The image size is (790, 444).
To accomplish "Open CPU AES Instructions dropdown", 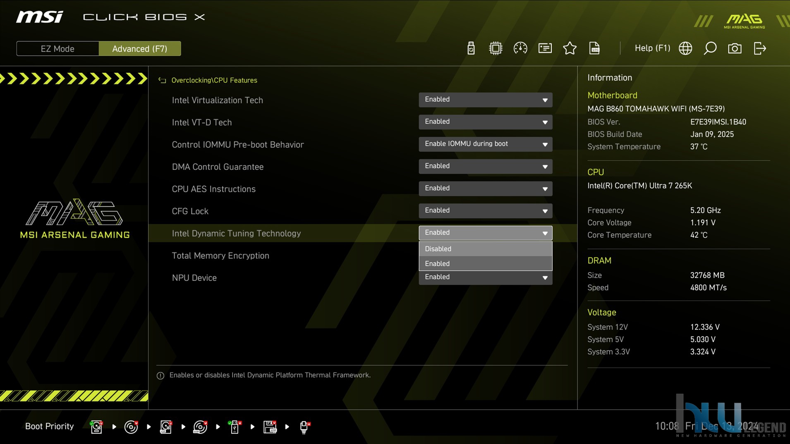I will [485, 189].
